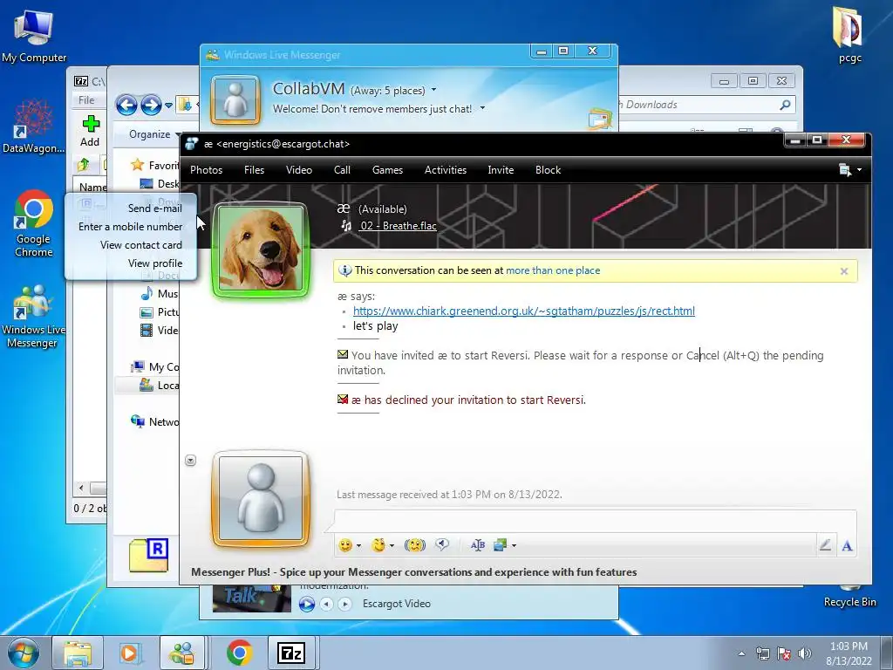The image size is (893, 670).
Task: Open the Activities menu
Action: point(446,170)
